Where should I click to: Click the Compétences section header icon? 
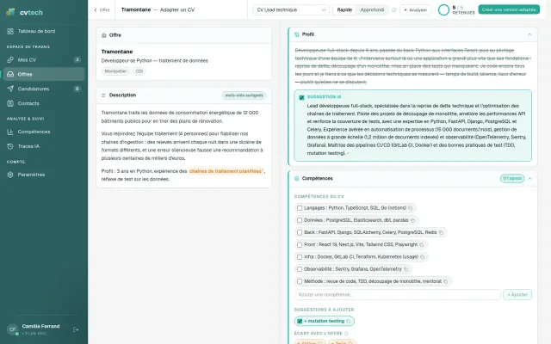296,179
